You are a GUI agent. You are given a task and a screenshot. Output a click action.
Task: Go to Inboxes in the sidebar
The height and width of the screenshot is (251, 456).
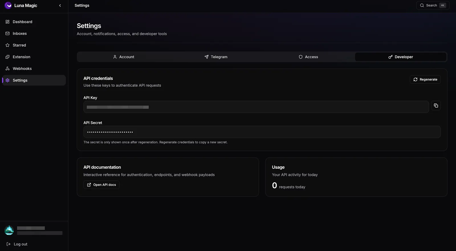tap(34, 34)
